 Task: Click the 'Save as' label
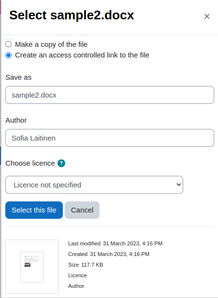(x=18, y=77)
